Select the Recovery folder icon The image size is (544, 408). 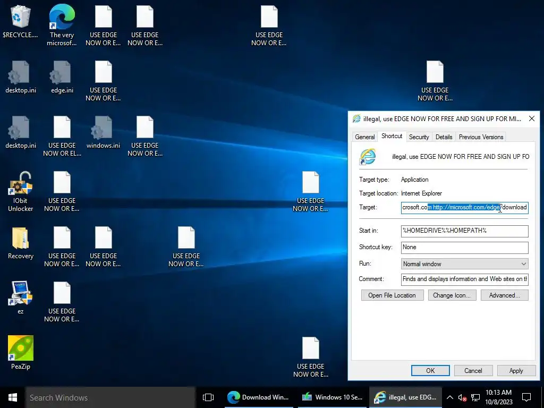[x=20, y=243]
